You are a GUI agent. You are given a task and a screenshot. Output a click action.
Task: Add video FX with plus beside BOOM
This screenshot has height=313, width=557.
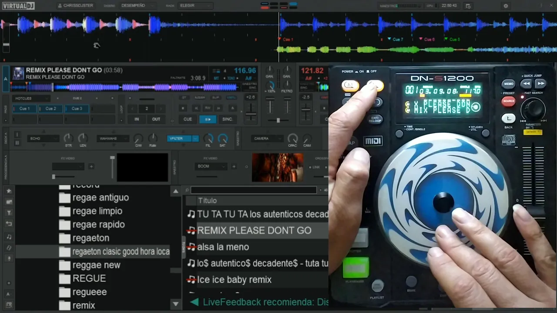click(x=234, y=166)
